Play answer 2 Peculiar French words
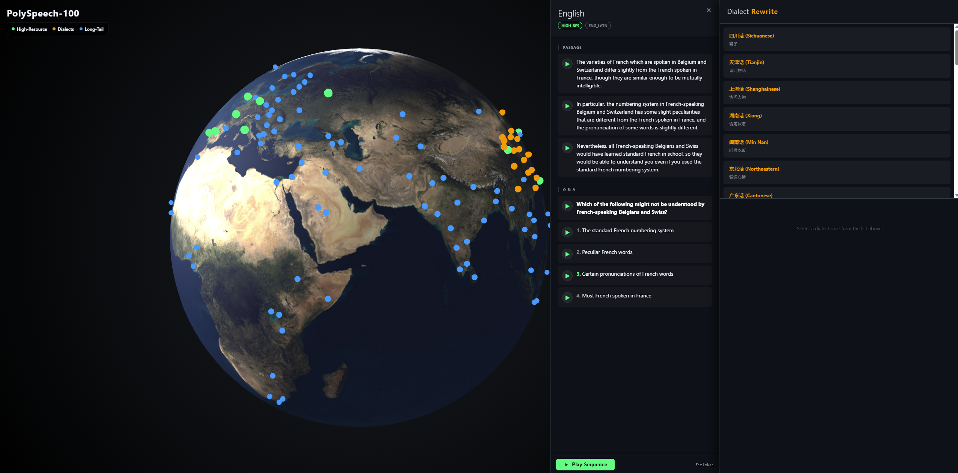This screenshot has width=958, height=473. [567, 254]
